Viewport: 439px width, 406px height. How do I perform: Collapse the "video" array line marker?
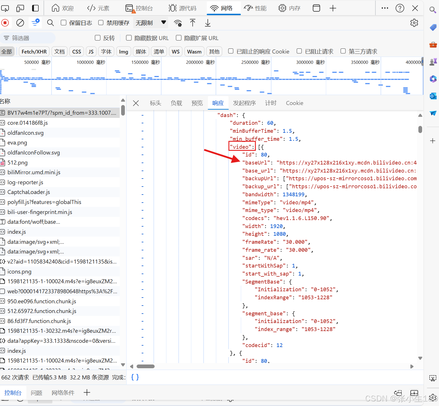(x=142, y=147)
